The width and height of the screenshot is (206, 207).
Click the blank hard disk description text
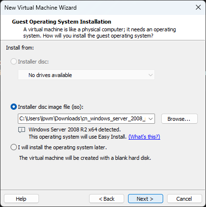click(85, 158)
